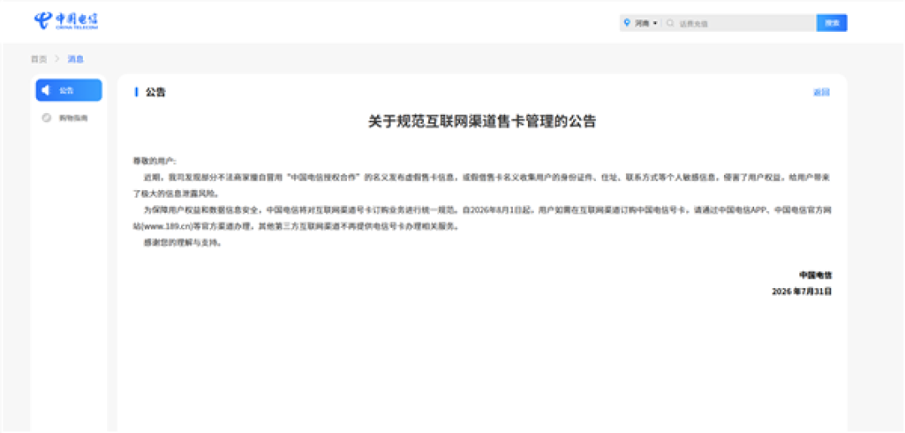Click the location pin icon beside 河南

click(x=628, y=23)
